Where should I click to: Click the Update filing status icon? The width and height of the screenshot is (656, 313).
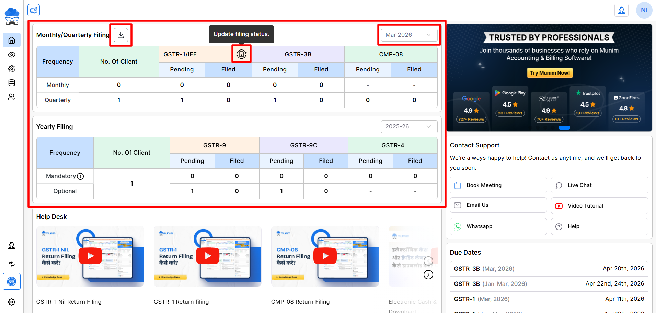point(241,54)
